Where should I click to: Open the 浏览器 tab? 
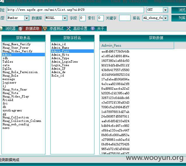[x=9, y=28]
